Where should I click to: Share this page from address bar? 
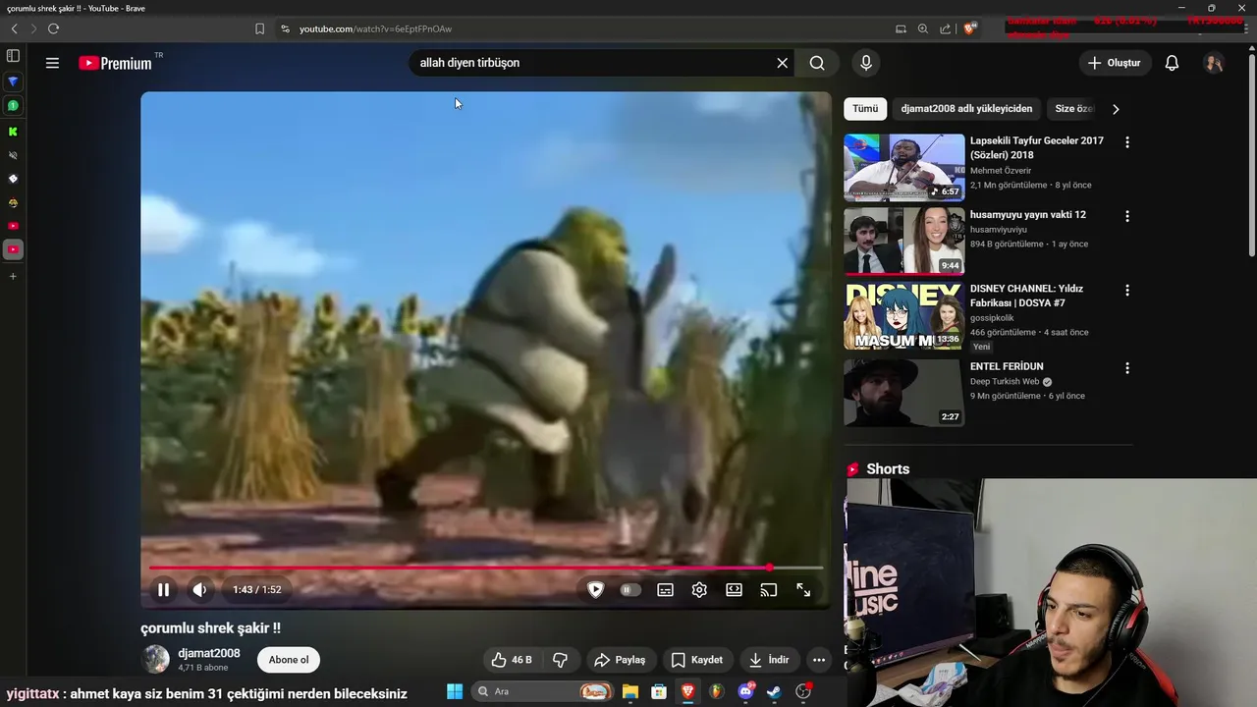[x=945, y=28]
